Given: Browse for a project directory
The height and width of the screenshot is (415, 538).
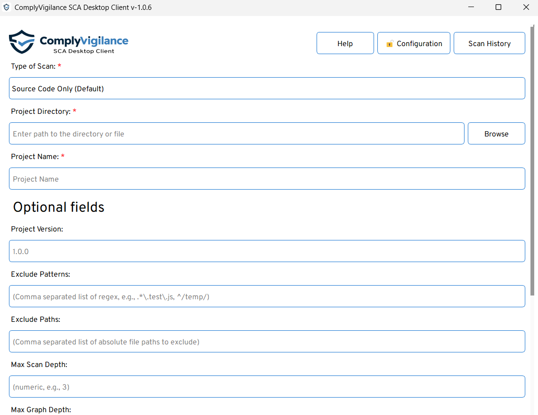Looking at the screenshot, I should (x=496, y=134).
